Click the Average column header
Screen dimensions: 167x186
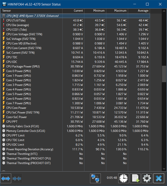(139, 11)
